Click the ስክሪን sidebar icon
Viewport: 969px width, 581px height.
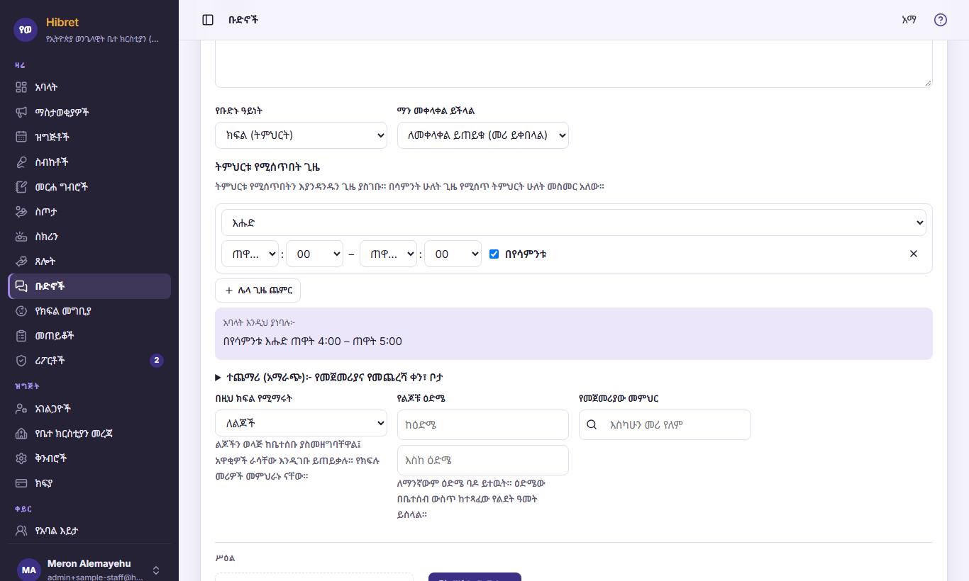coord(21,237)
